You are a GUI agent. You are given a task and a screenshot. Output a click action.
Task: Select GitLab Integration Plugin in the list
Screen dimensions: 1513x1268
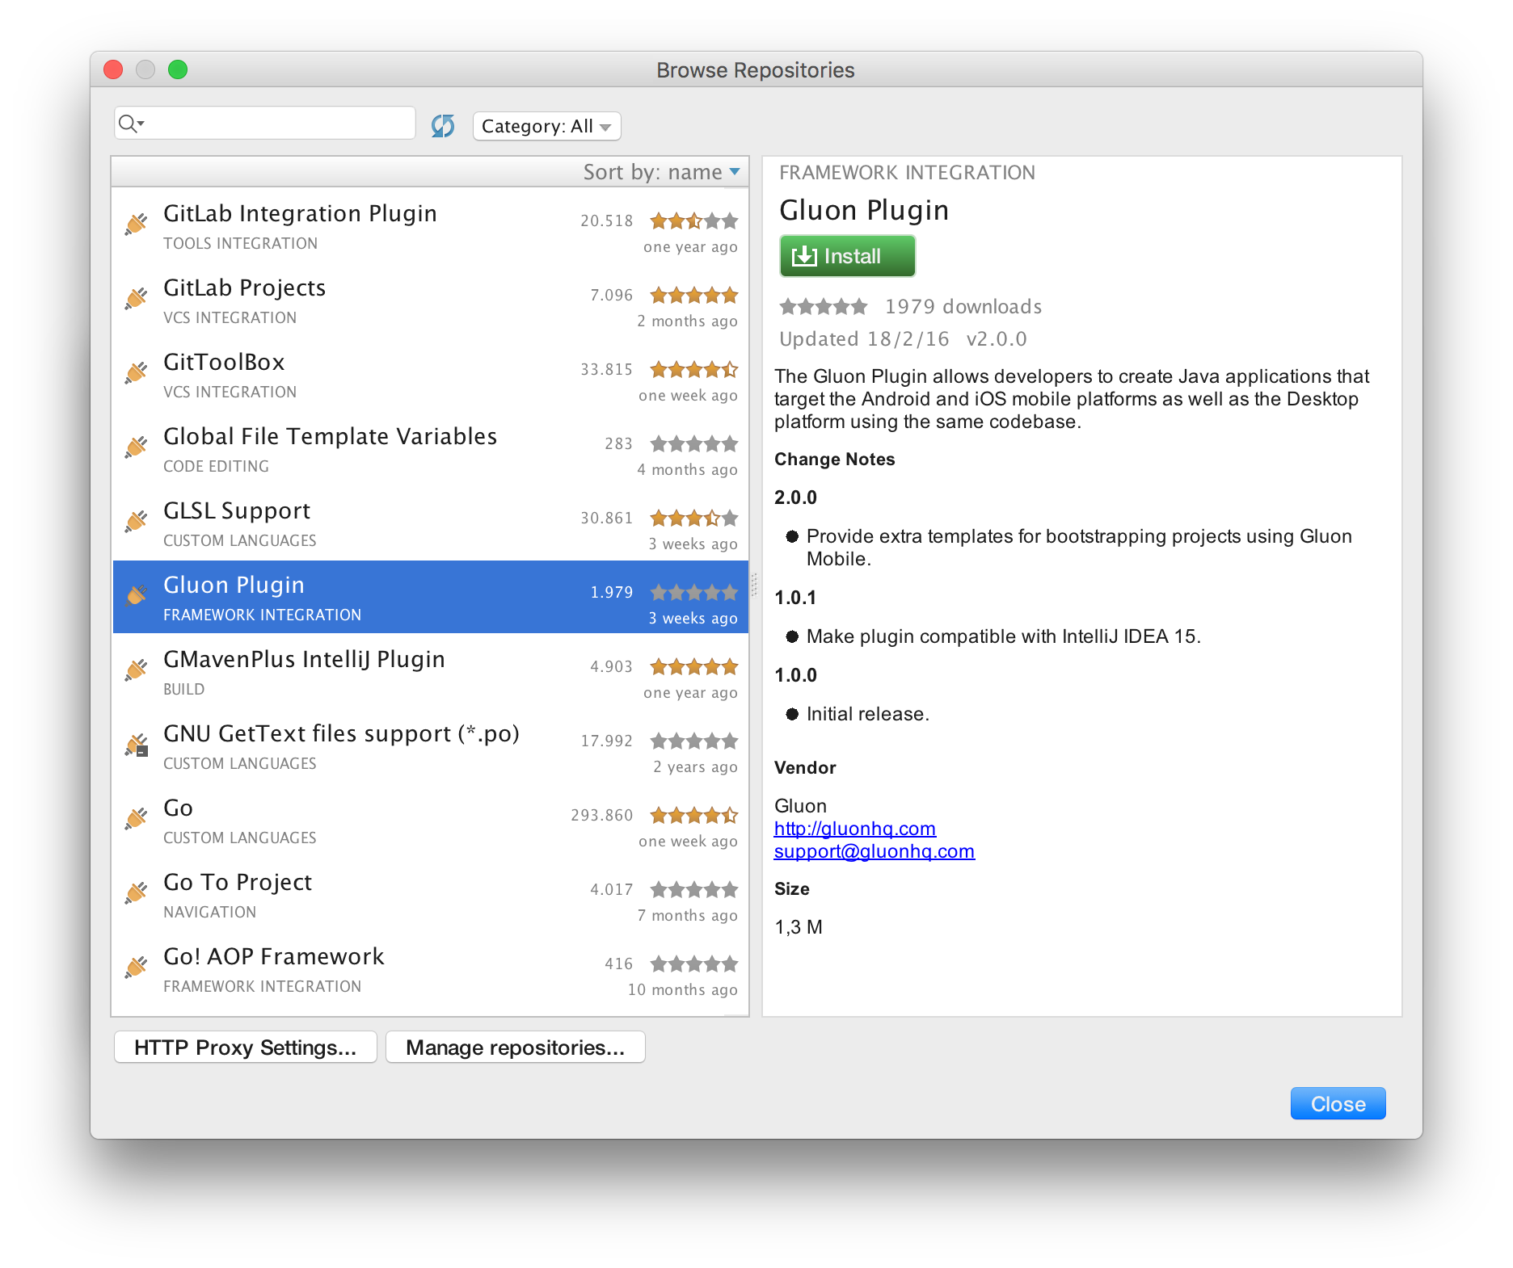(430, 226)
